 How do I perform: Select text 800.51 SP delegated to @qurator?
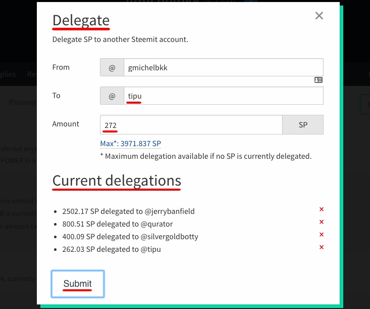pyautogui.click(x=118, y=224)
